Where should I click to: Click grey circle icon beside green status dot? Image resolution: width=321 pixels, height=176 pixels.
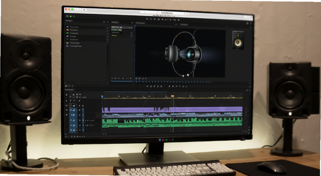coord(74,16)
